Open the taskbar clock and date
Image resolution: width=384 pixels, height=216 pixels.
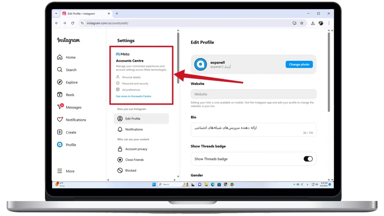pyautogui.click(x=324, y=184)
